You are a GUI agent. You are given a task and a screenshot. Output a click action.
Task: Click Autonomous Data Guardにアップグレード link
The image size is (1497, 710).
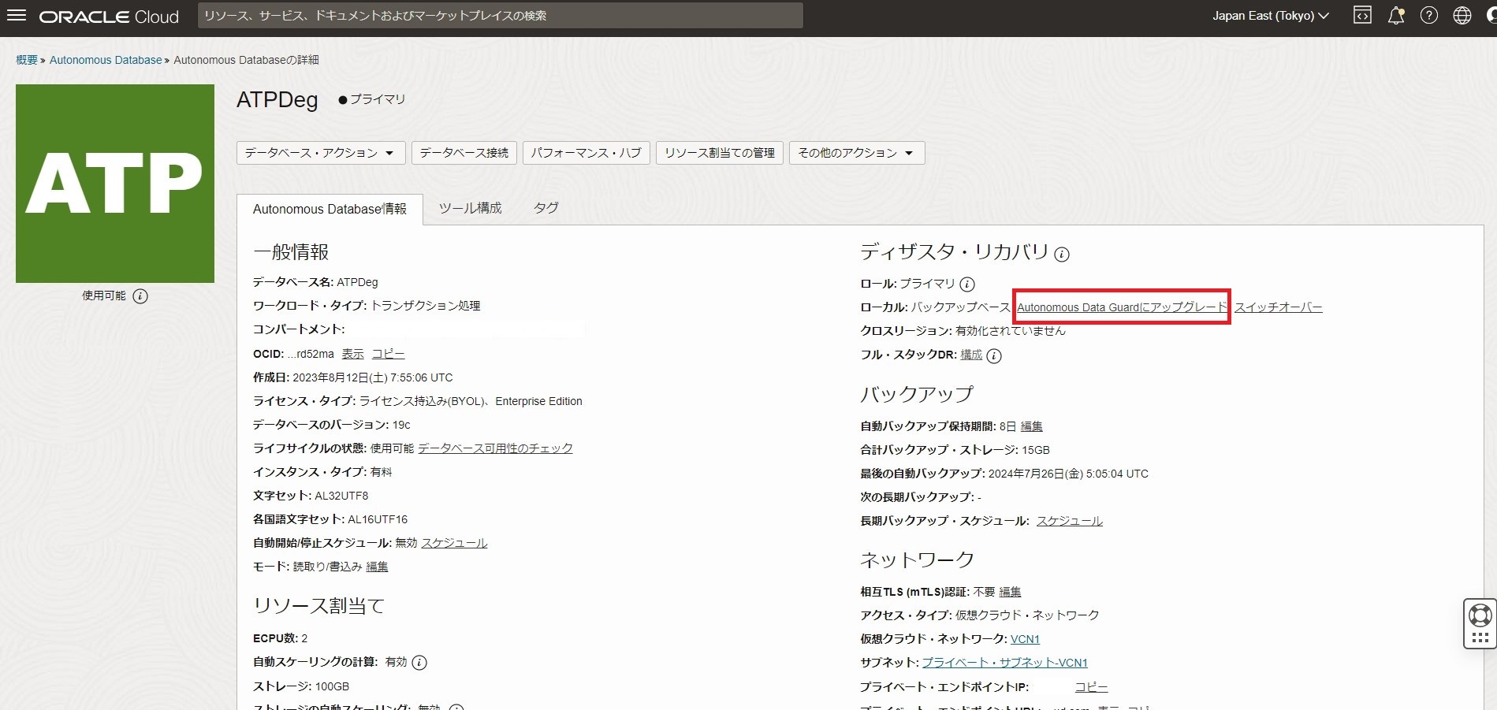pyautogui.click(x=1121, y=307)
